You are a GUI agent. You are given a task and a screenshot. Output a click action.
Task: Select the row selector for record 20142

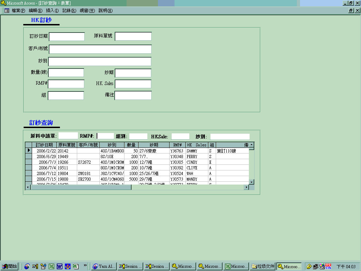(29, 151)
